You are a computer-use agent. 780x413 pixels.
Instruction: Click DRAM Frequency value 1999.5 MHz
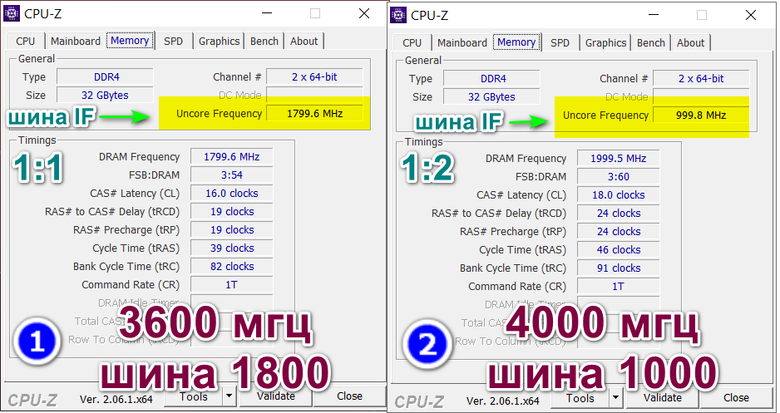tap(619, 158)
